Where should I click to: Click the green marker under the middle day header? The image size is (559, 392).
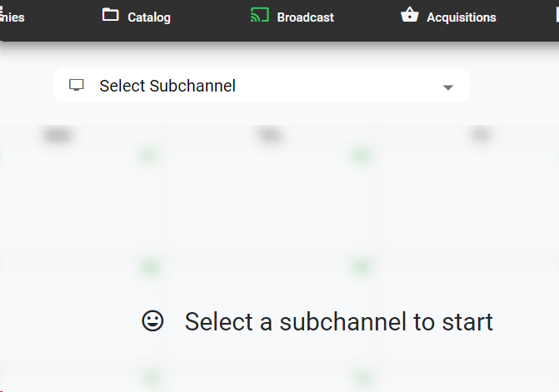pos(361,156)
